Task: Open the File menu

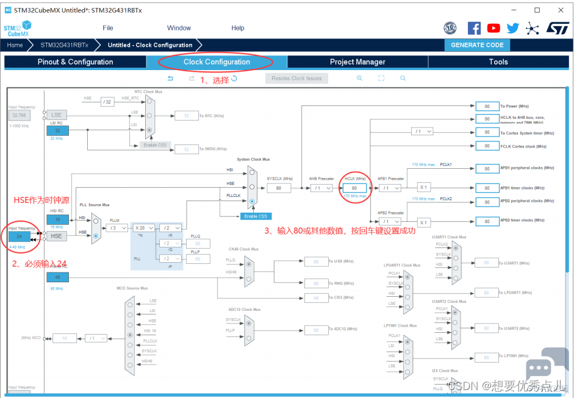Action: 107,28
